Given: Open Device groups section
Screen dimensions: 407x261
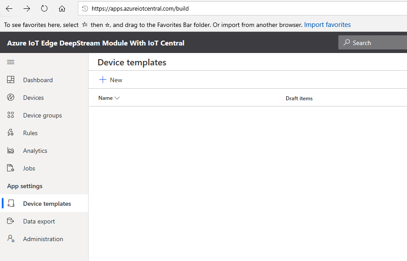Looking at the screenshot, I should tap(43, 115).
